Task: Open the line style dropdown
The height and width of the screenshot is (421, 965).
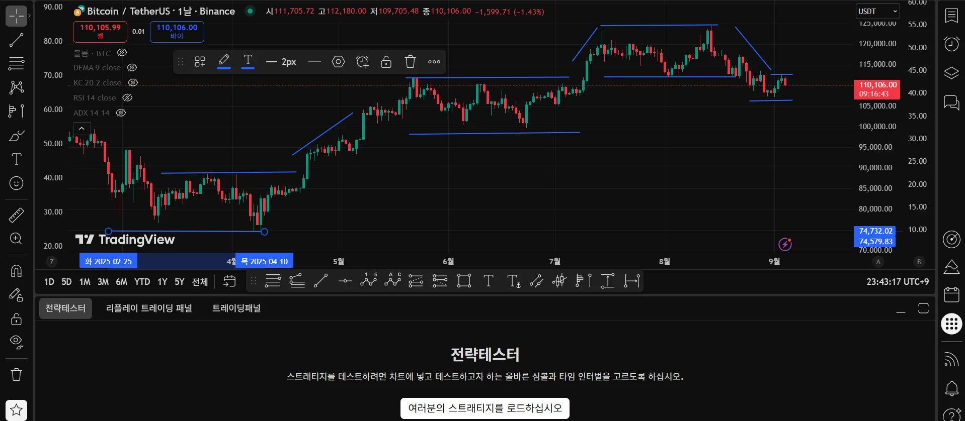Action: pos(314,62)
